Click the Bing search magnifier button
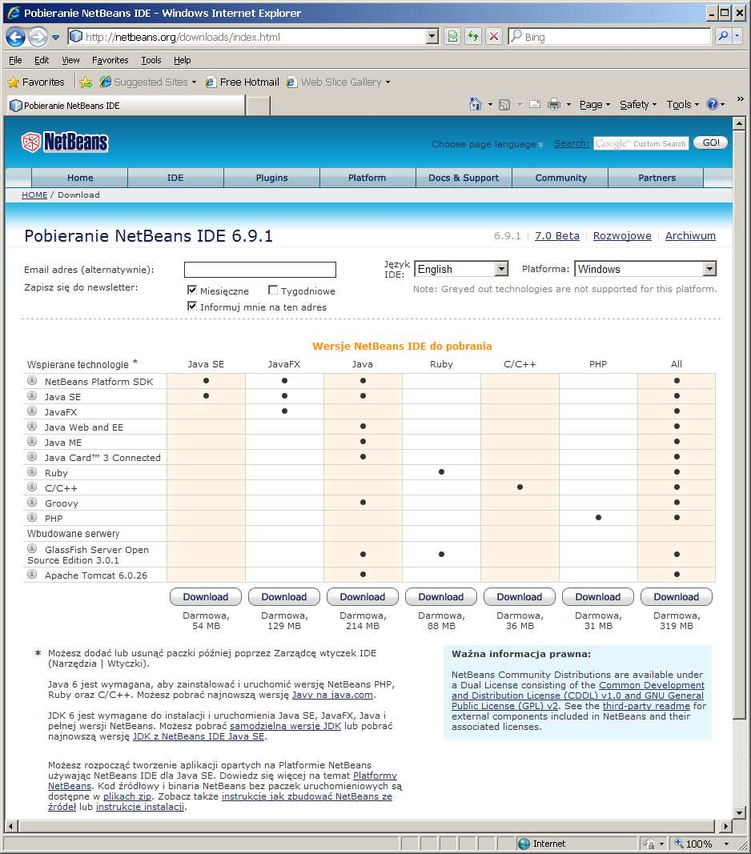The width and height of the screenshot is (751, 854). pos(723,37)
